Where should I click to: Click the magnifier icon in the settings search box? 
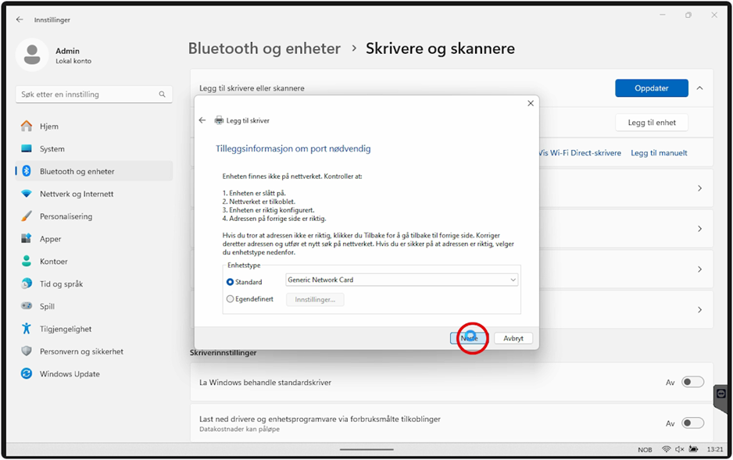(163, 94)
